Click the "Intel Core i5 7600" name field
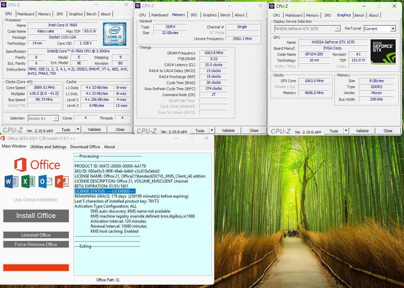Screen dimensions: 404x288 pos(63,25)
